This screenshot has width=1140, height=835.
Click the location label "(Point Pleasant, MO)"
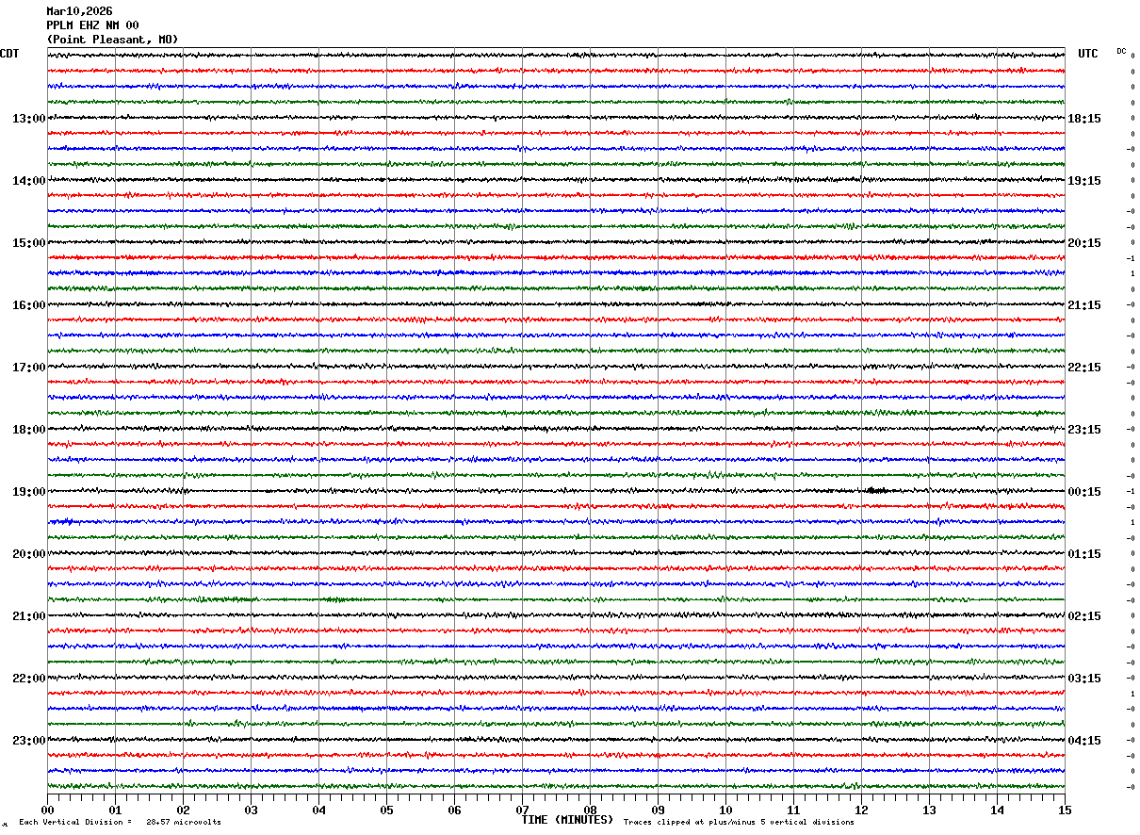pyautogui.click(x=112, y=40)
